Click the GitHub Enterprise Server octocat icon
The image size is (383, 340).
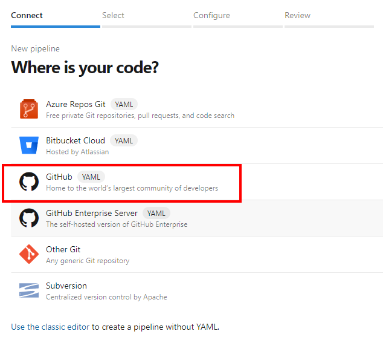pos(29,218)
